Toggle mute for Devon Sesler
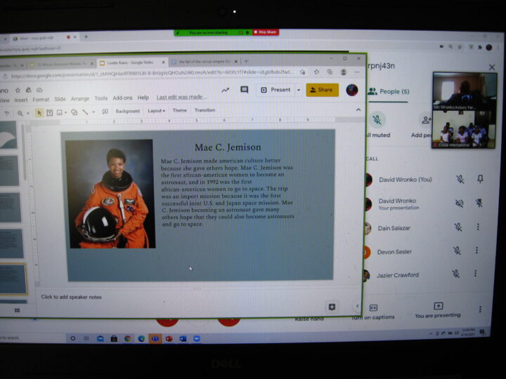506x379 pixels. click(456, 251)
